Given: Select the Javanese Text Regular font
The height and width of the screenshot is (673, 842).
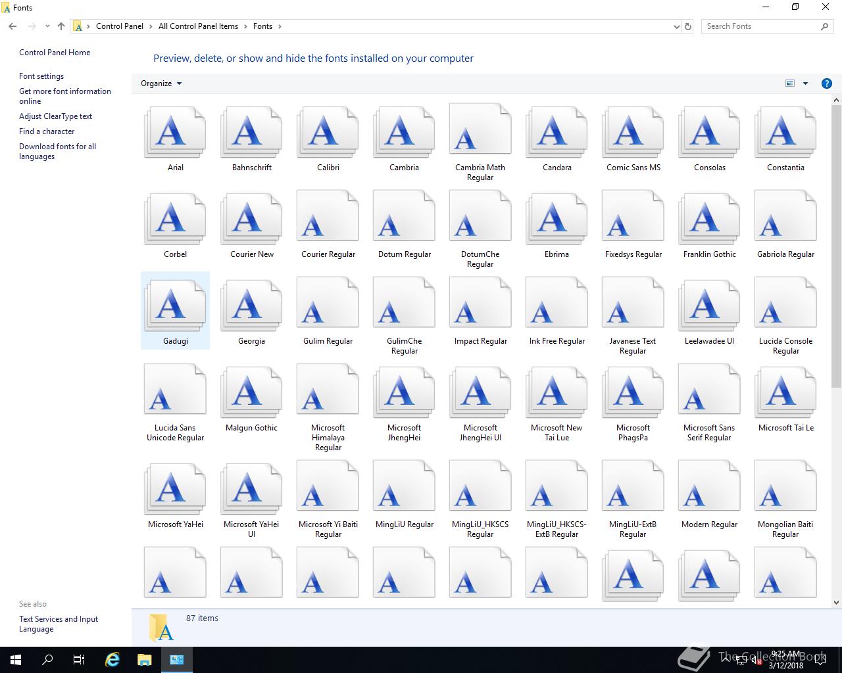Looking at the screenshot, I should tap(633, 302).
